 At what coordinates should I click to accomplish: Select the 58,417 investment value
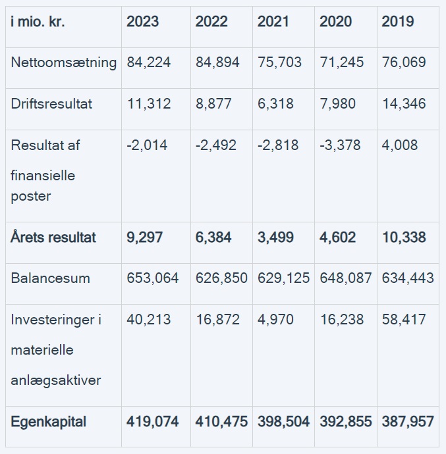pos(404,320)
